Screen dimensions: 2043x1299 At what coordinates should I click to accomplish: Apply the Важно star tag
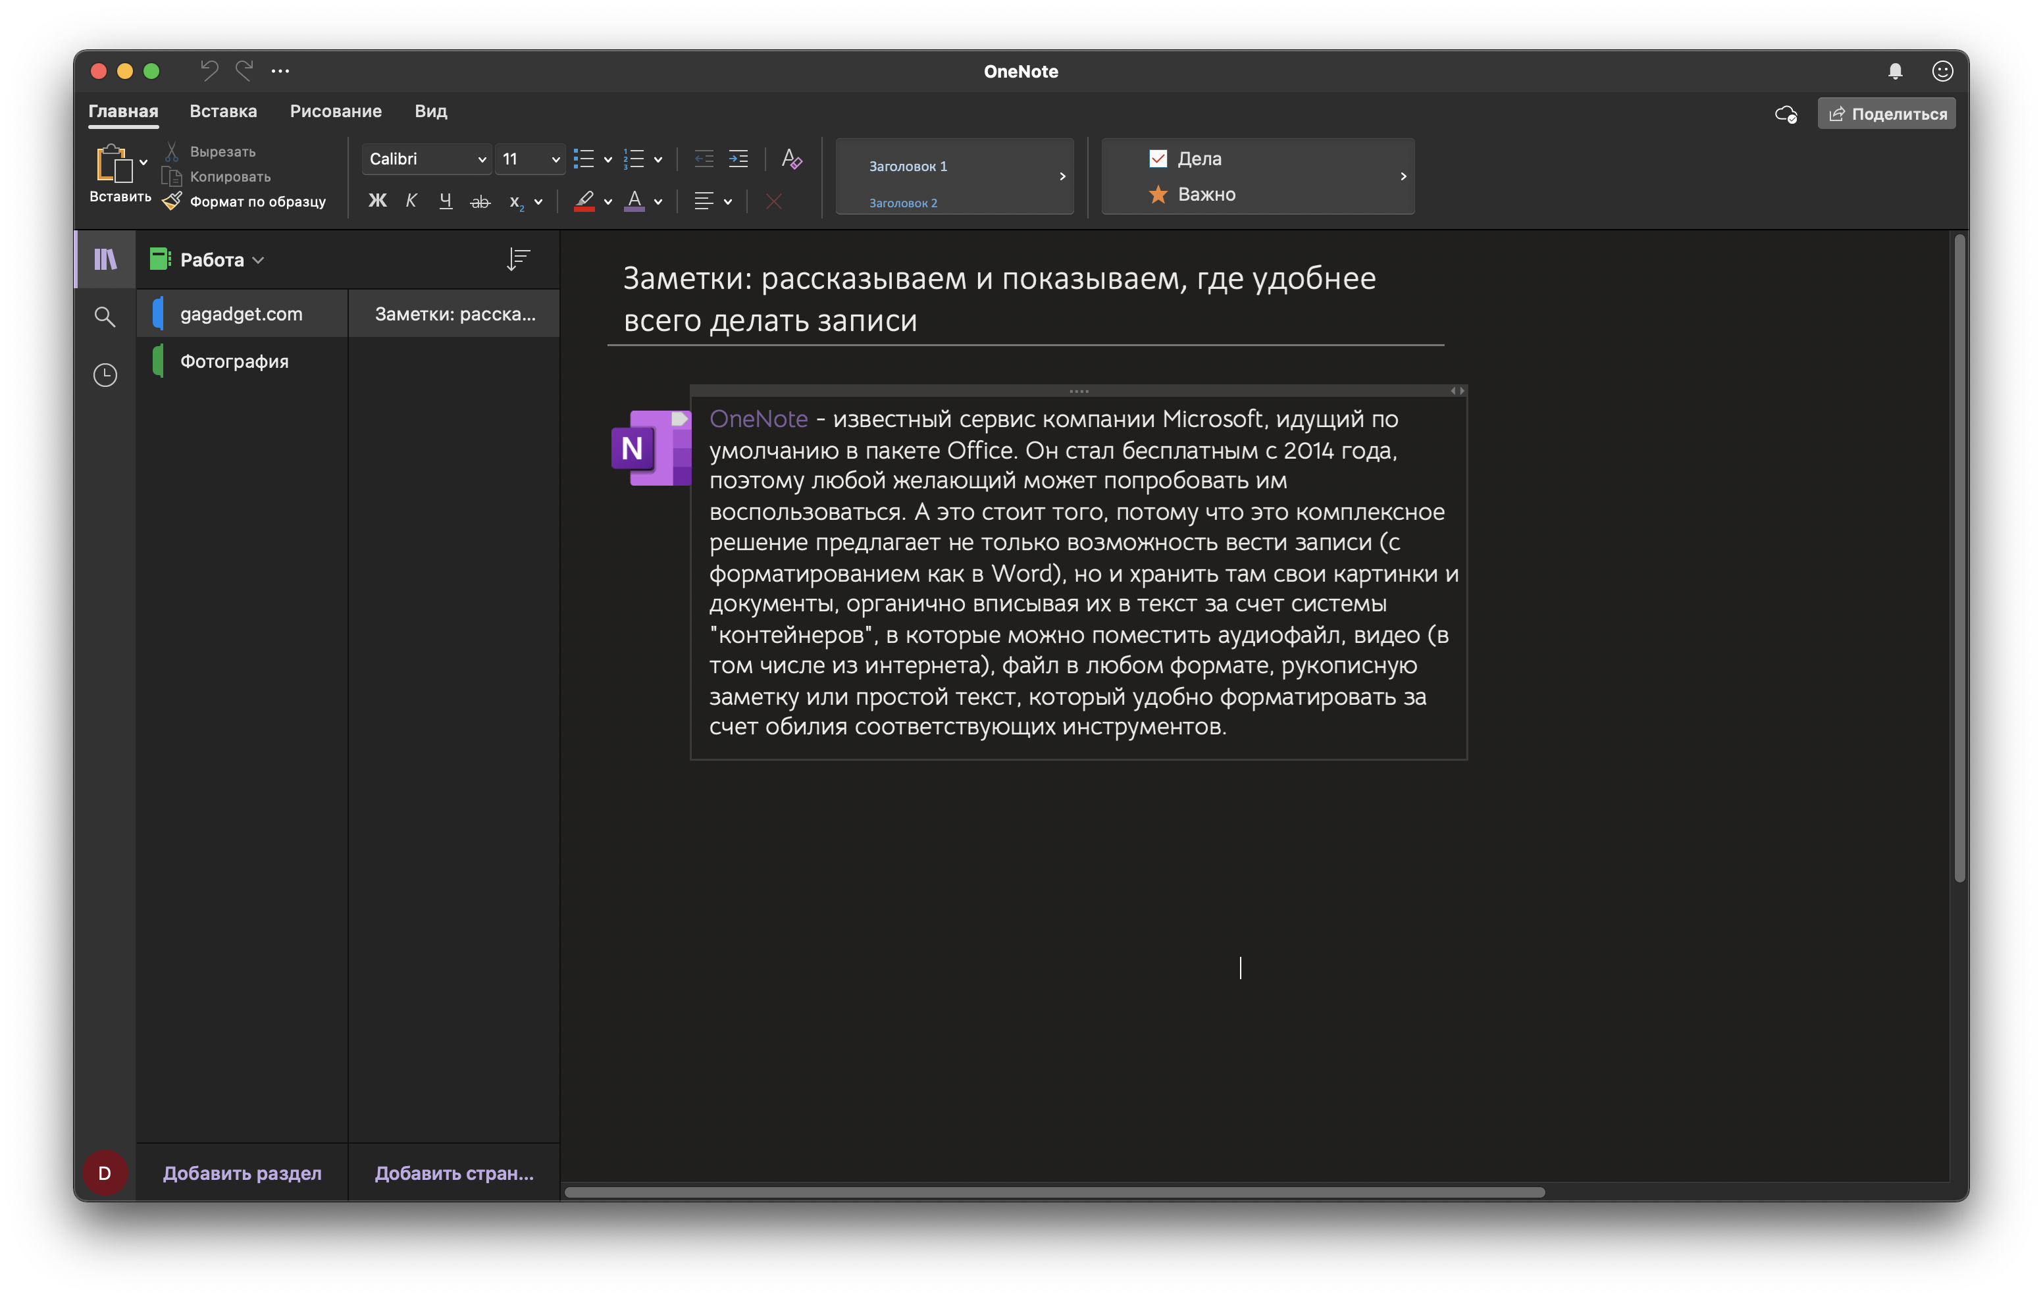(1192, 194)
